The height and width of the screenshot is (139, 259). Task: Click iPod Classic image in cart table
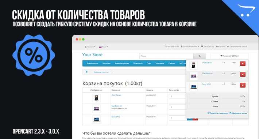tap(96, 98)
